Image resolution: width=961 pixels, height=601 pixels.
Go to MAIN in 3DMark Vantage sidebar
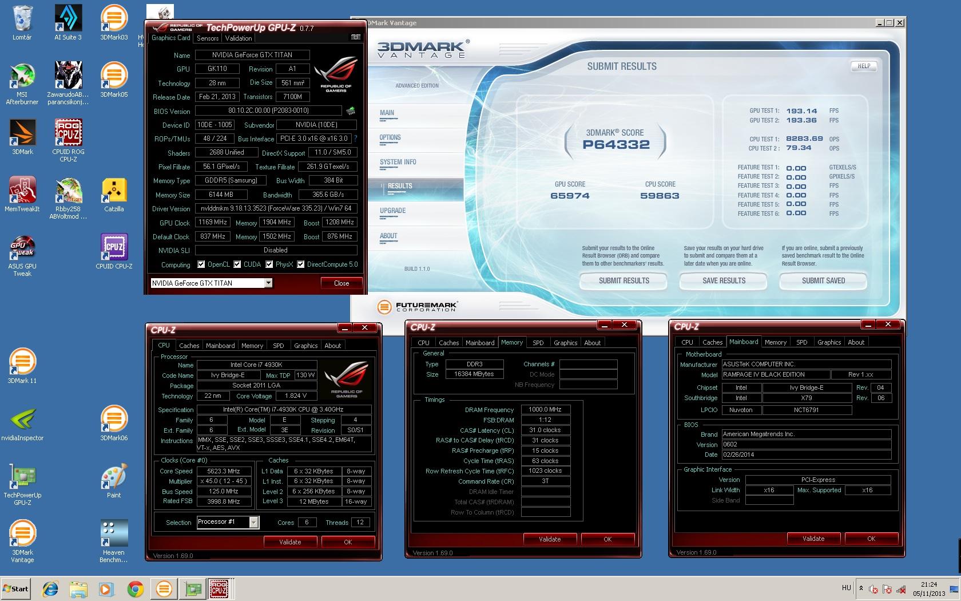coord(387,113)
